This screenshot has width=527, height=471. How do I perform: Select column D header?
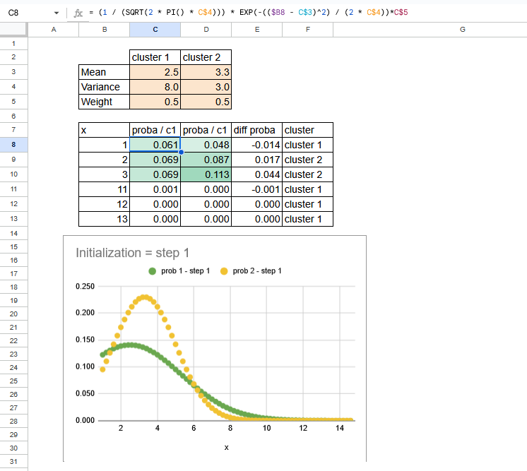[x=206, y=29]
